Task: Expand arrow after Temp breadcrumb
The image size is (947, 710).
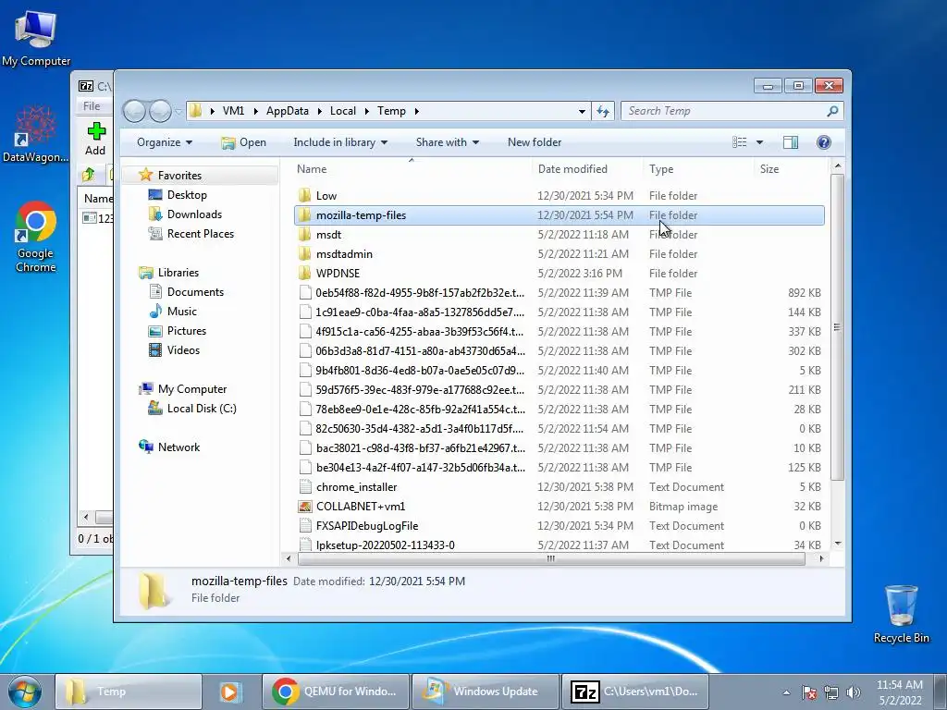Action: click(x=417, y=111)
